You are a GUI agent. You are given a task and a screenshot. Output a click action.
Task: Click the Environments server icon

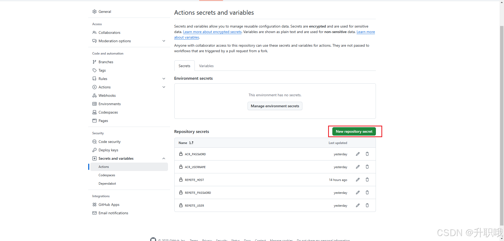pyautogui.click(x=94, y=104)
